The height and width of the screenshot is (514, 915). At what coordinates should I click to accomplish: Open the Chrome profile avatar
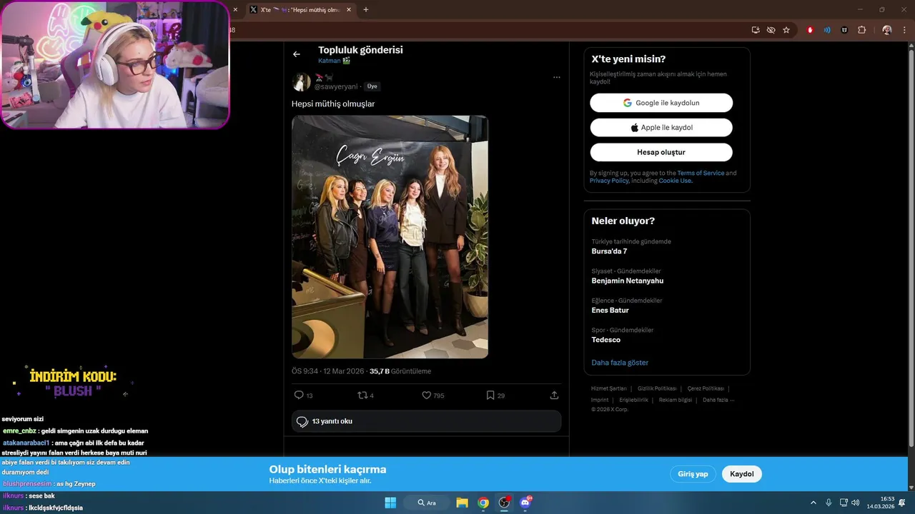pos(887,30)
